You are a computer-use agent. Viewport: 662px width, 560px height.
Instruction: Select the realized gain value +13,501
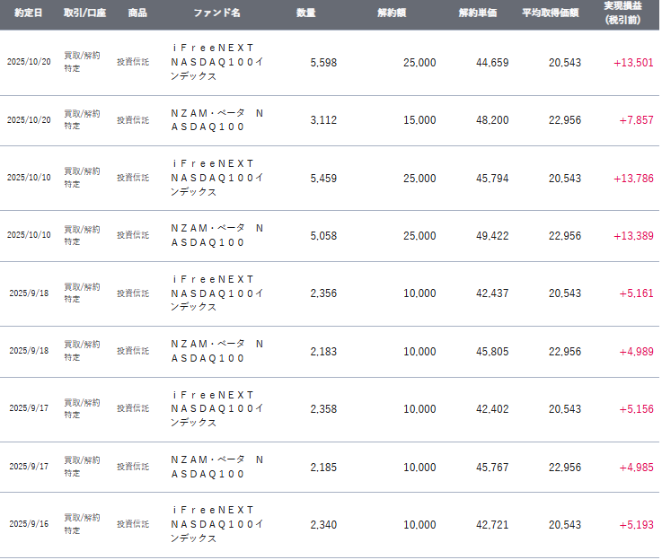pos(633,62)
